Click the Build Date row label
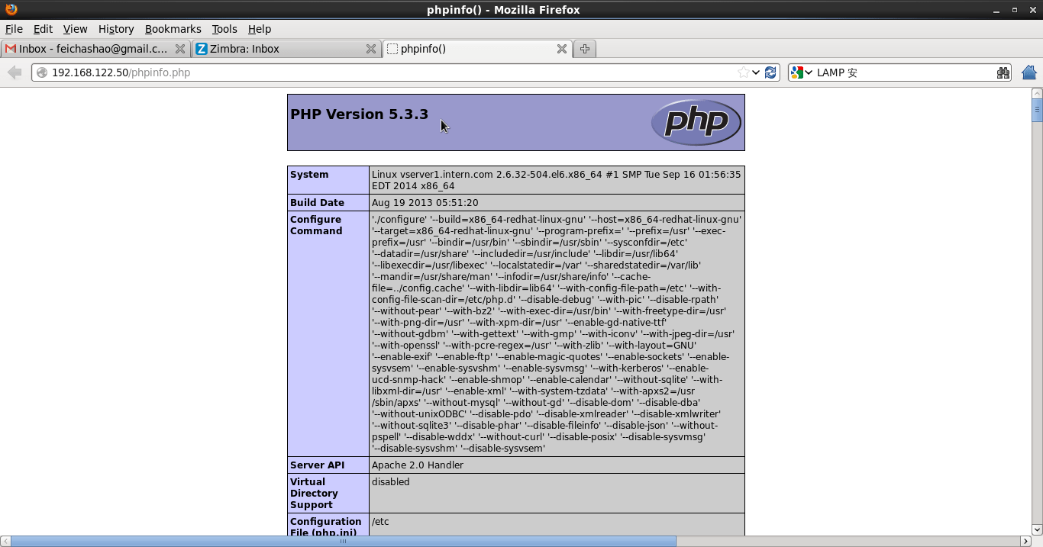 click(x=317, y=203)
